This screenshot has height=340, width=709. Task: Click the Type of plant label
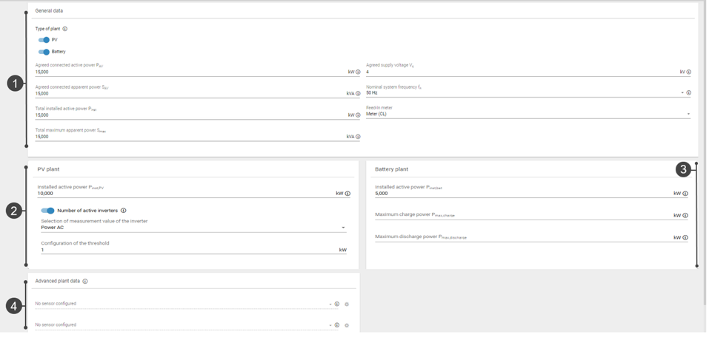click(x=47, y=29)
